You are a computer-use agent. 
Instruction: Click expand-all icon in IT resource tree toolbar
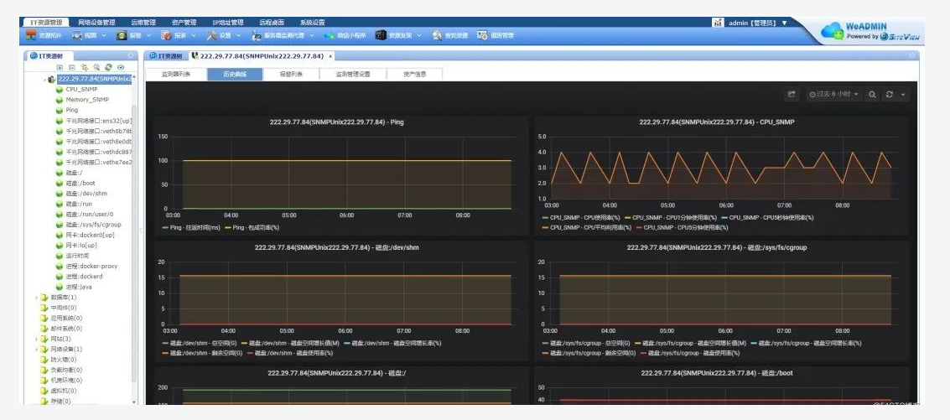point(60,67)
